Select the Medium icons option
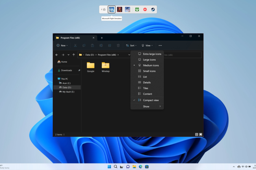Image resolution: width=256 pixels, height=170 pixels. point(151,65)
